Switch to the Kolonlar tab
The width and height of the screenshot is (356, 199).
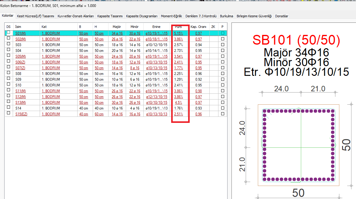point(8,16)
